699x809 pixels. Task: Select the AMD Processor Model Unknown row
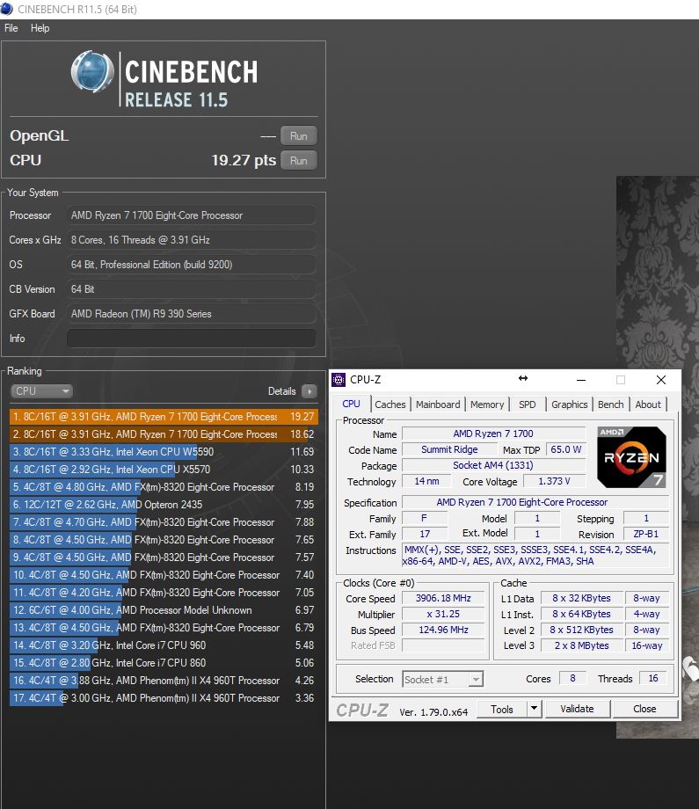point(164,610)
